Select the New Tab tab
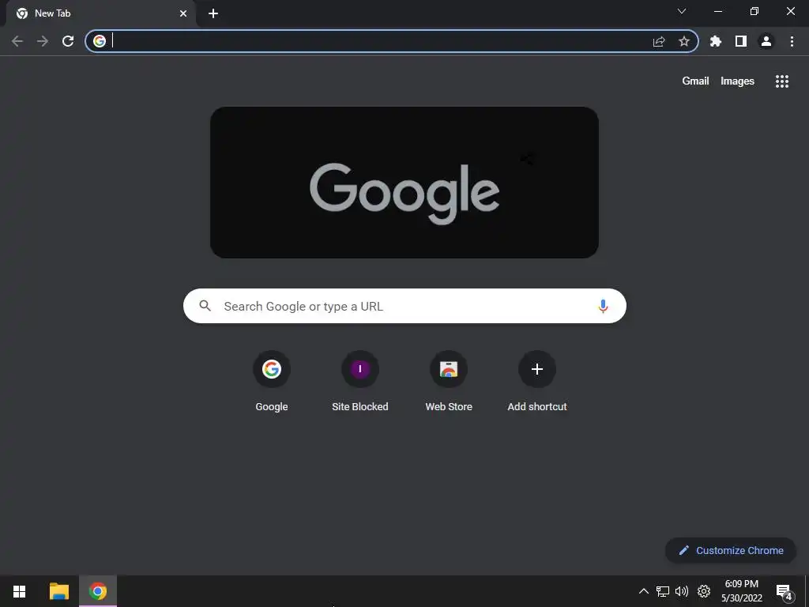 (101, 13)
